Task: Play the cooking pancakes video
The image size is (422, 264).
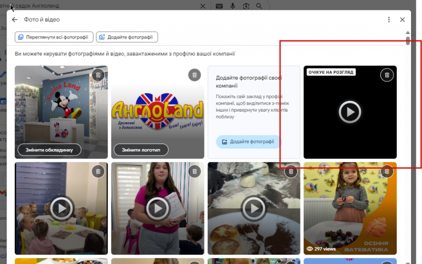Action: (x=253, y=208)
